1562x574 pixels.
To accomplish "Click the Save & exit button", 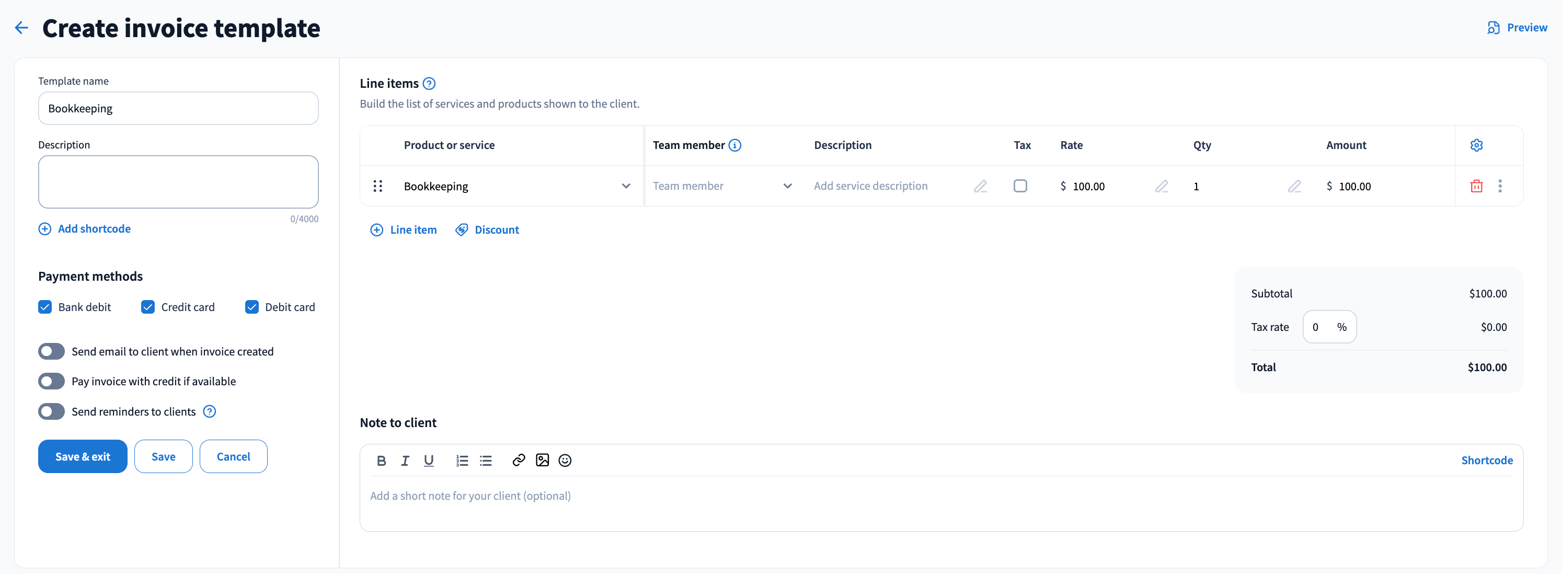I will [83, 456].
